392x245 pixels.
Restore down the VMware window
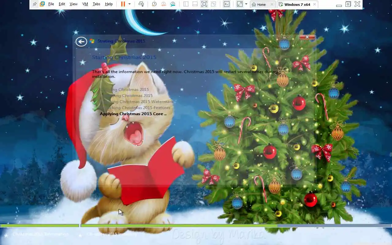[x=348, y=4]
